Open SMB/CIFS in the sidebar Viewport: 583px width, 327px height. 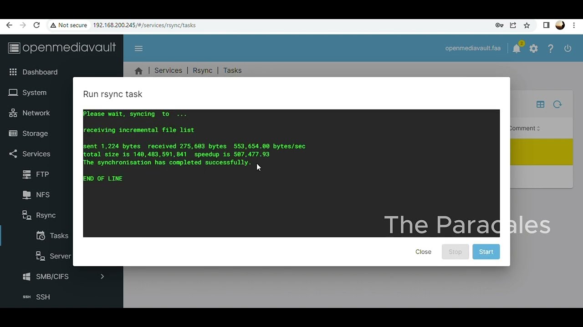61,277
